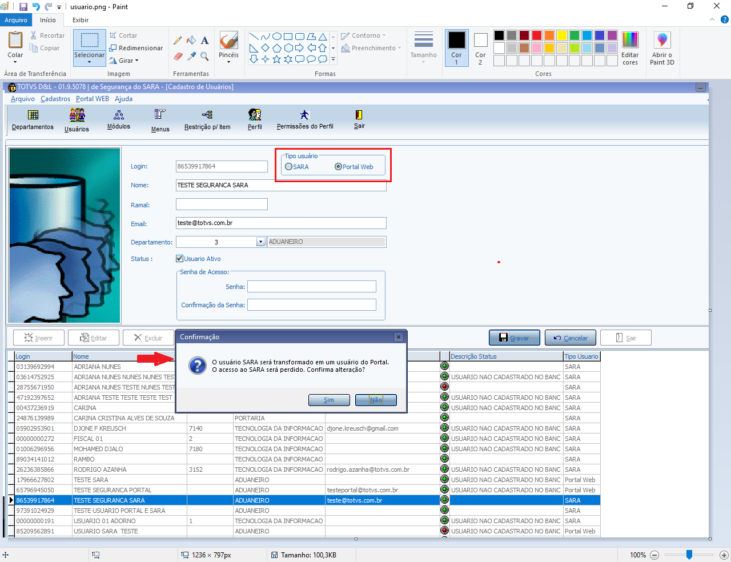This screenshot has width=731, height=562.
Task: Toggle the Usuario Ativo checkbox
Action: [x=180, y=259]
